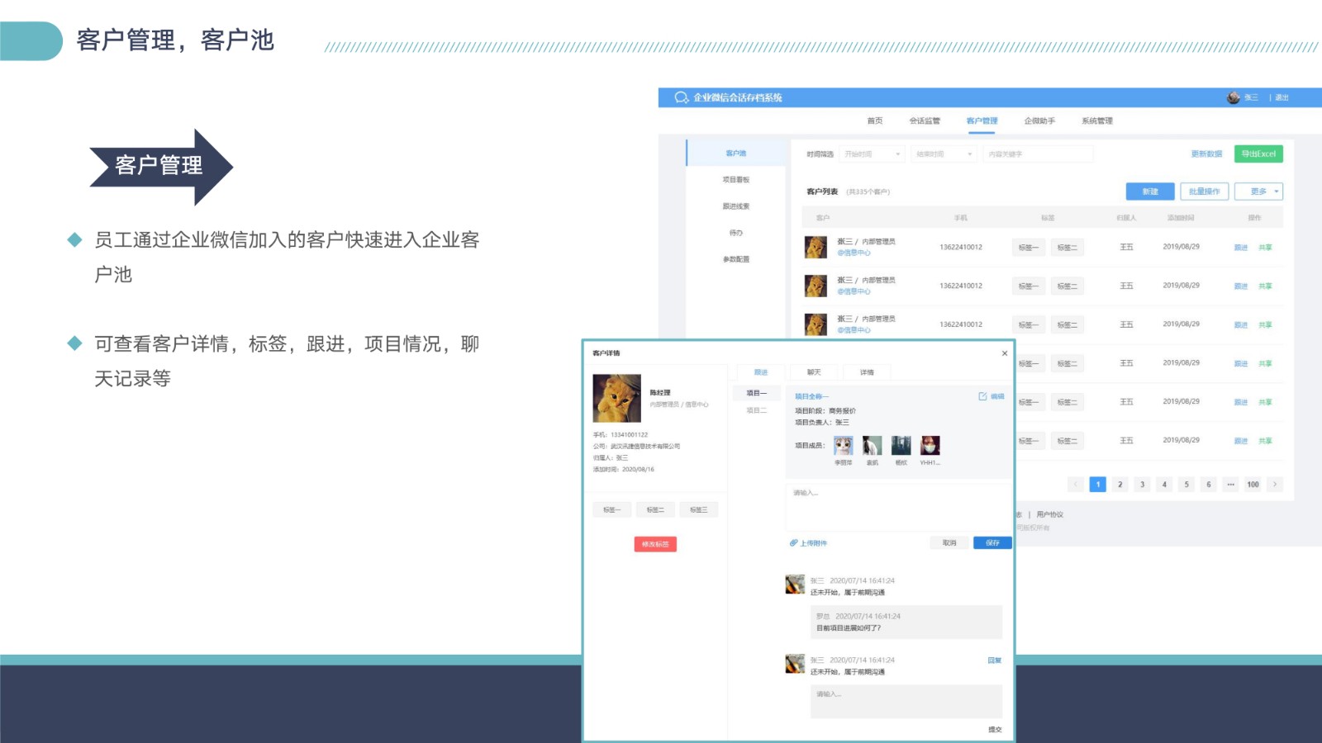Click the red 修改标签 button
Image resolution: width=1322 pixels, height=743 pixels.
(x=656, y=545)
